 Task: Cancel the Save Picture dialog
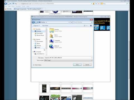(x=87, y=65)
